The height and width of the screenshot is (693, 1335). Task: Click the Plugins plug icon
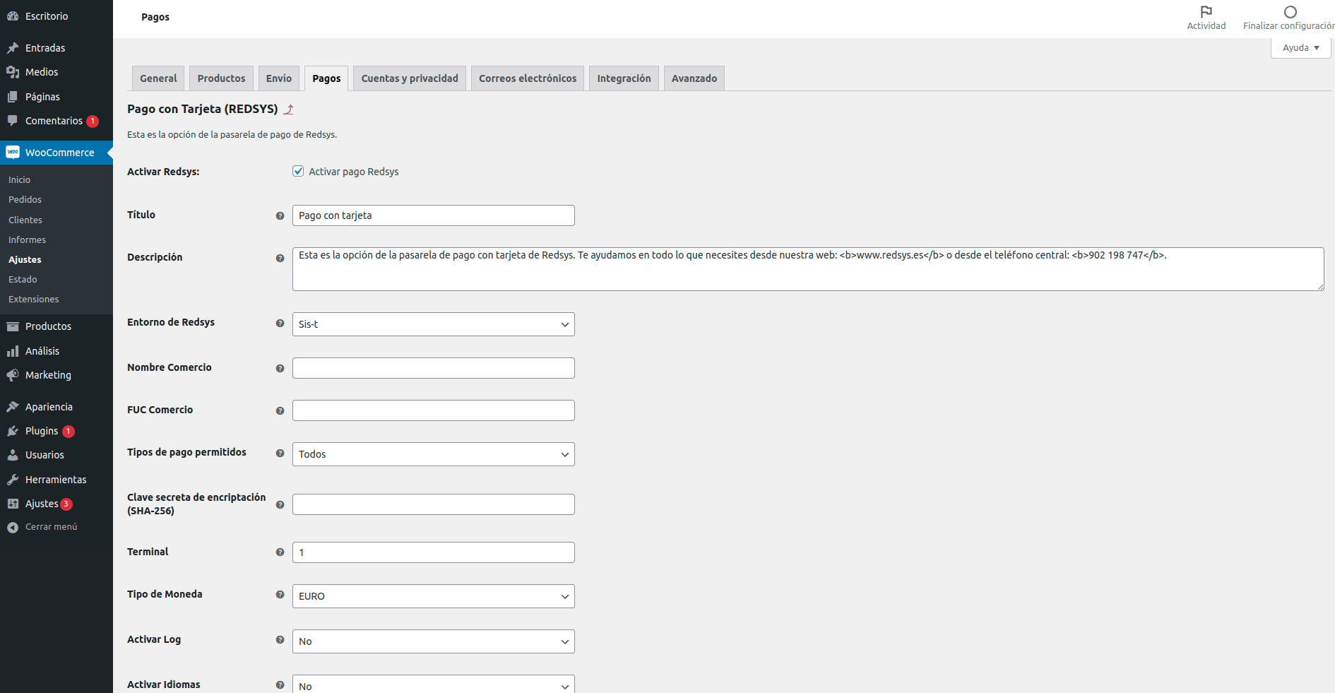click(x=13, y=431)
